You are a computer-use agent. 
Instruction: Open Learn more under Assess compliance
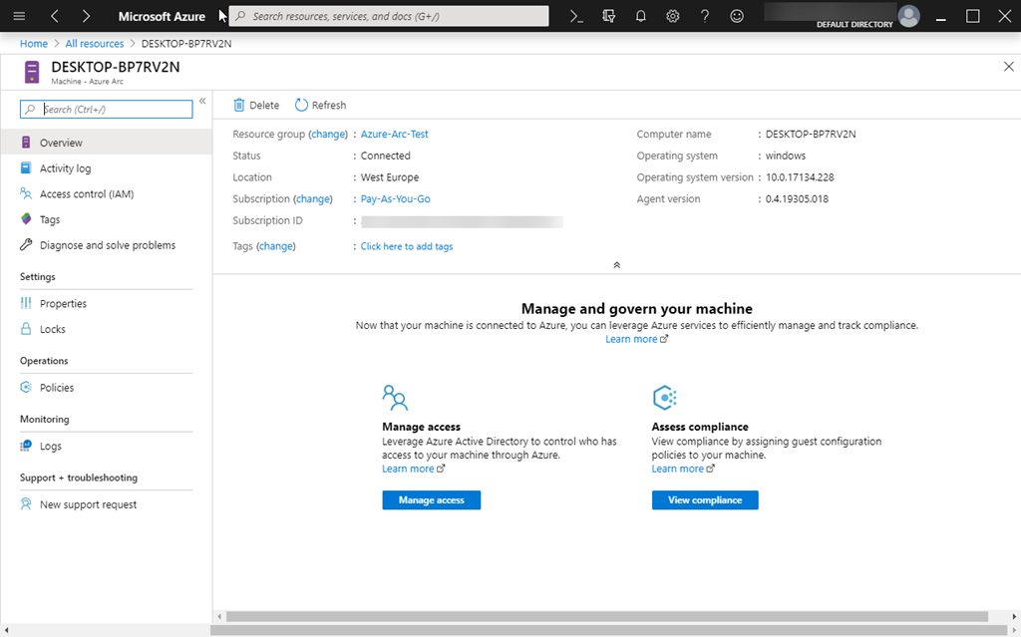[x=683, y=469]
